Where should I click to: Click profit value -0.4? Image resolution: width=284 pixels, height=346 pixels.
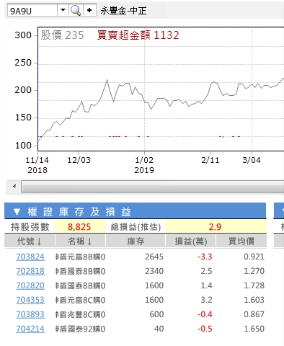pos(205,314)
